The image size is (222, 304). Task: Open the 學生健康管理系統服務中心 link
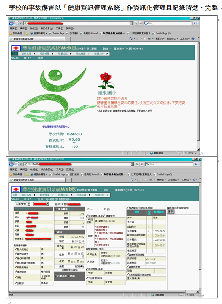click(56, 127)
